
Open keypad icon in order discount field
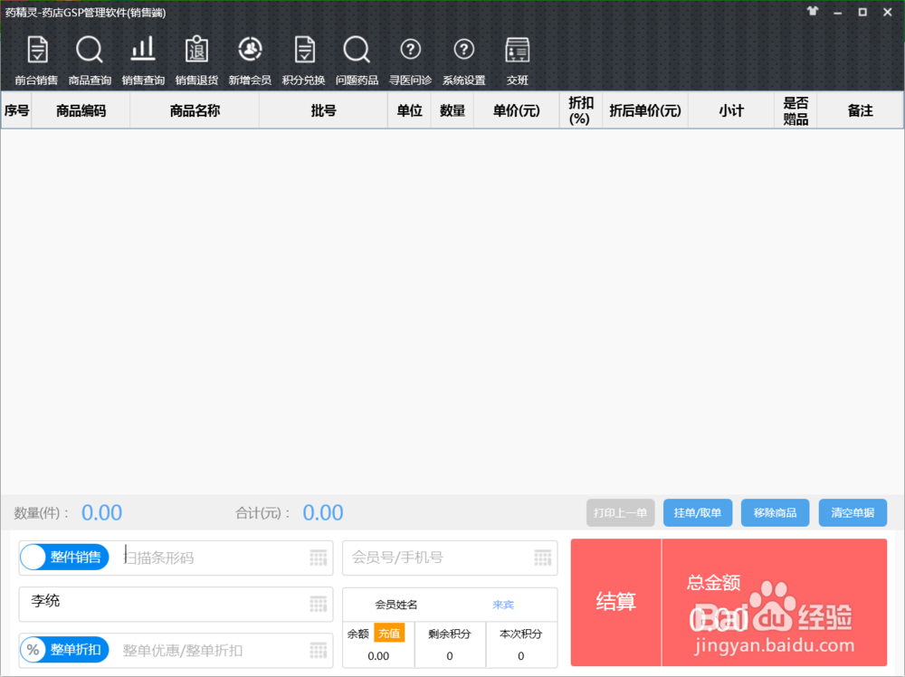click(318, 651)
